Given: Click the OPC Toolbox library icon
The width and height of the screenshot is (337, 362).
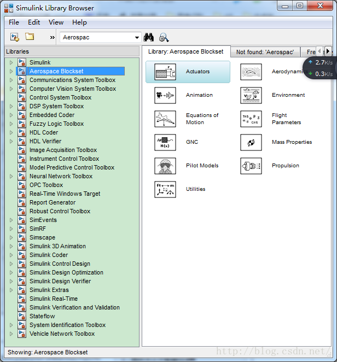Looking at the screenshot, I should [x=22, y=185].
